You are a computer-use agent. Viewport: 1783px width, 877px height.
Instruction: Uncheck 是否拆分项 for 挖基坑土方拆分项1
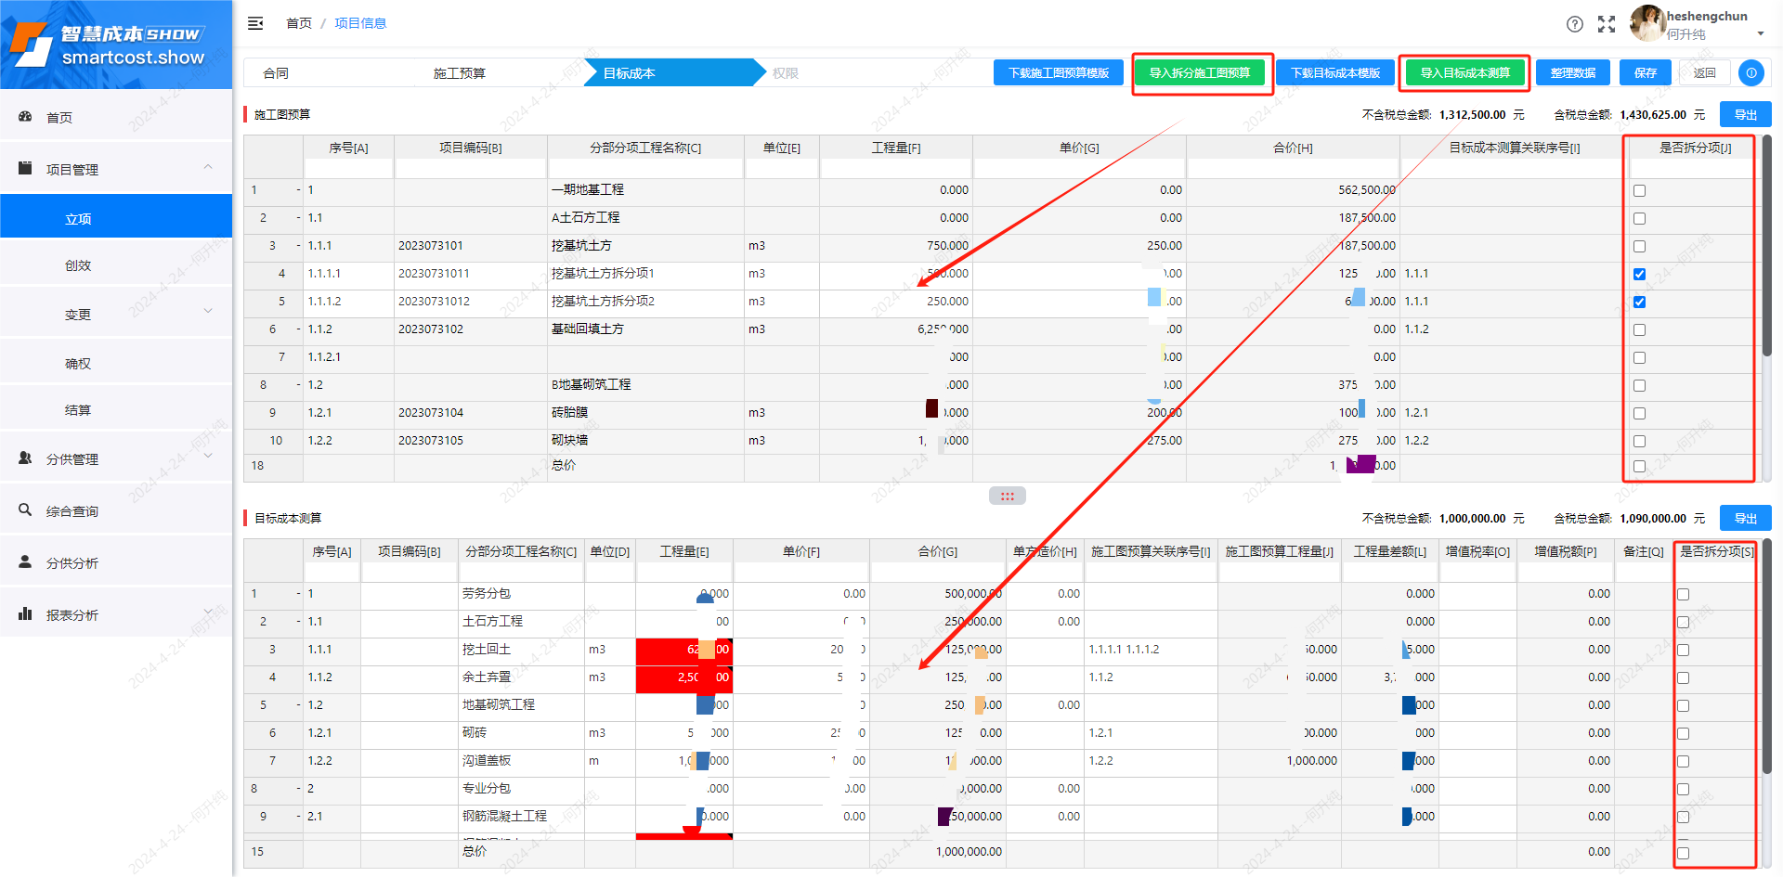(x=1639, y=274)
